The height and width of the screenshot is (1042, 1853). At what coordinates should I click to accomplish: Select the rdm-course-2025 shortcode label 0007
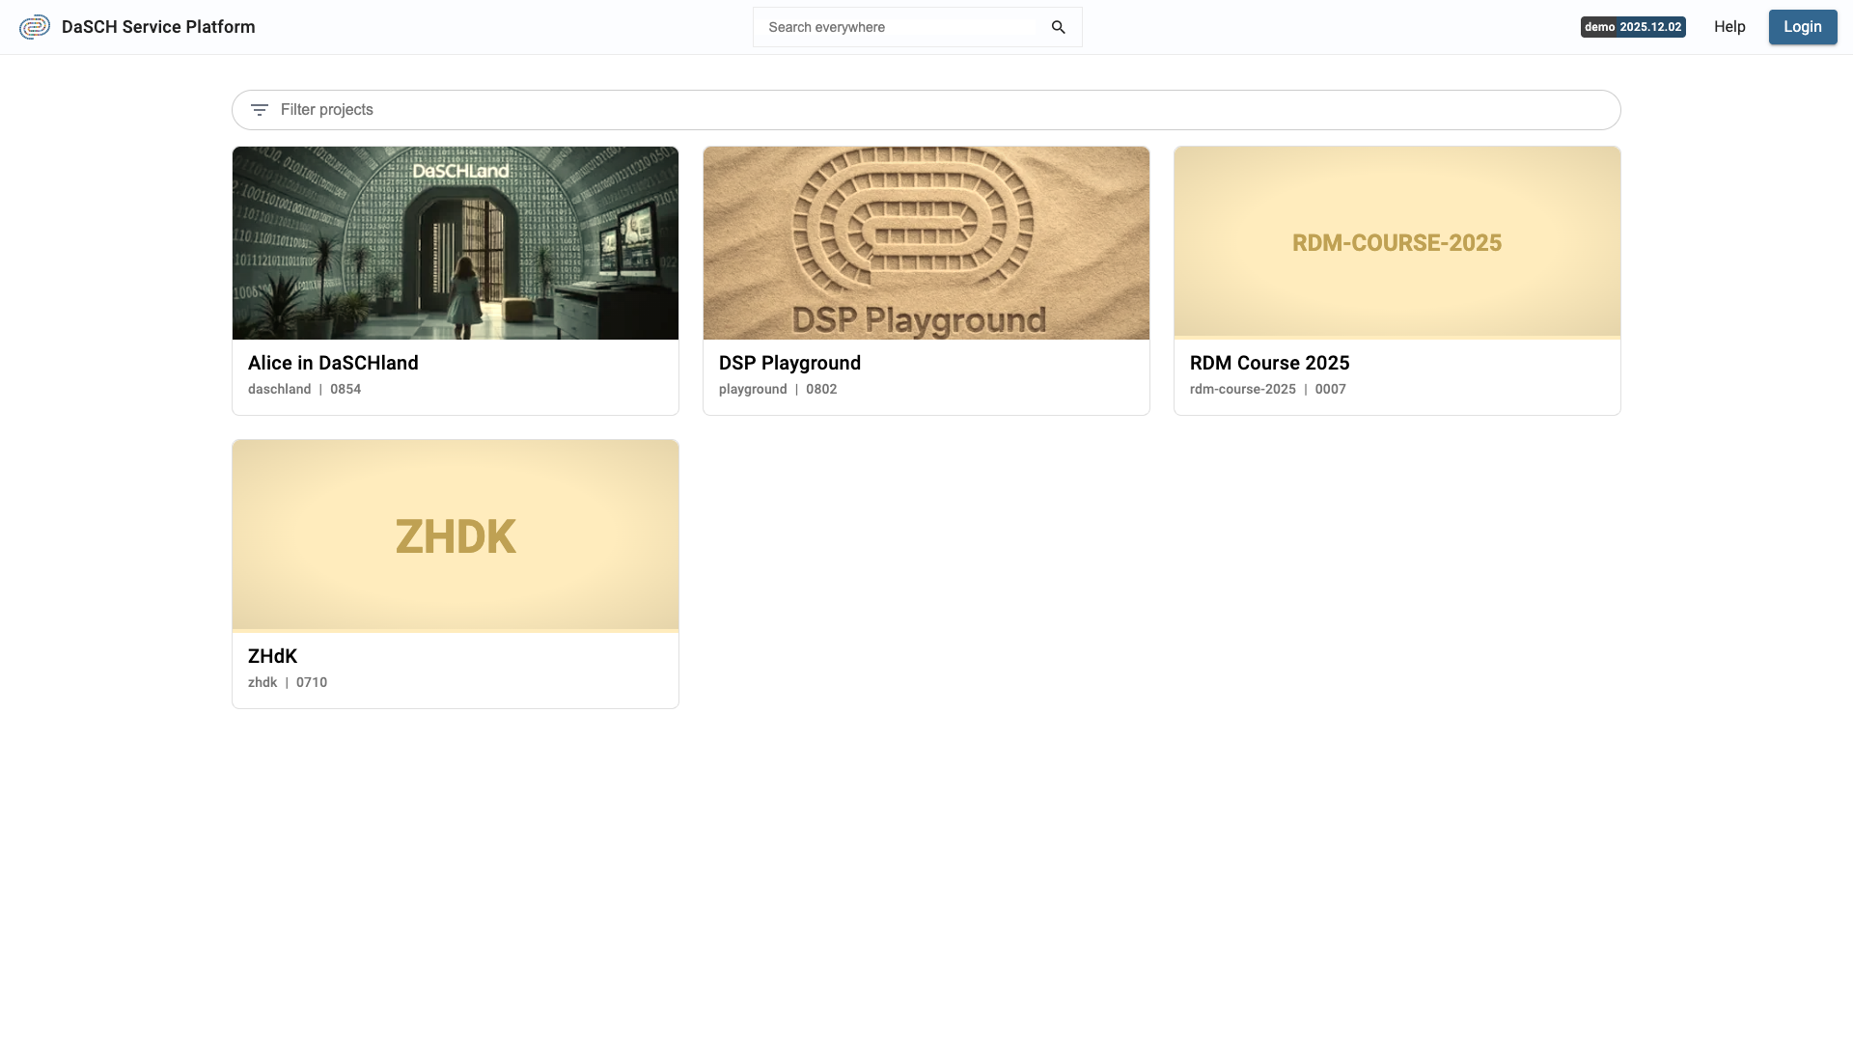pyautogui.click(x=1330, y=389)
